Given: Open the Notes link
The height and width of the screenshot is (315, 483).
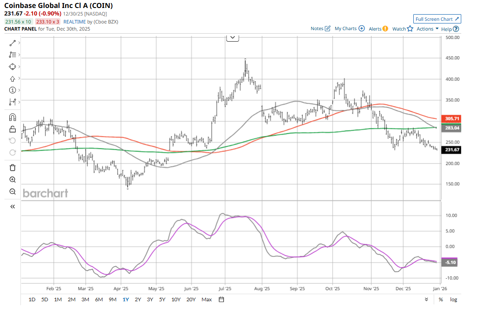Looking at the screenshot, I should (x=321, y=29).
